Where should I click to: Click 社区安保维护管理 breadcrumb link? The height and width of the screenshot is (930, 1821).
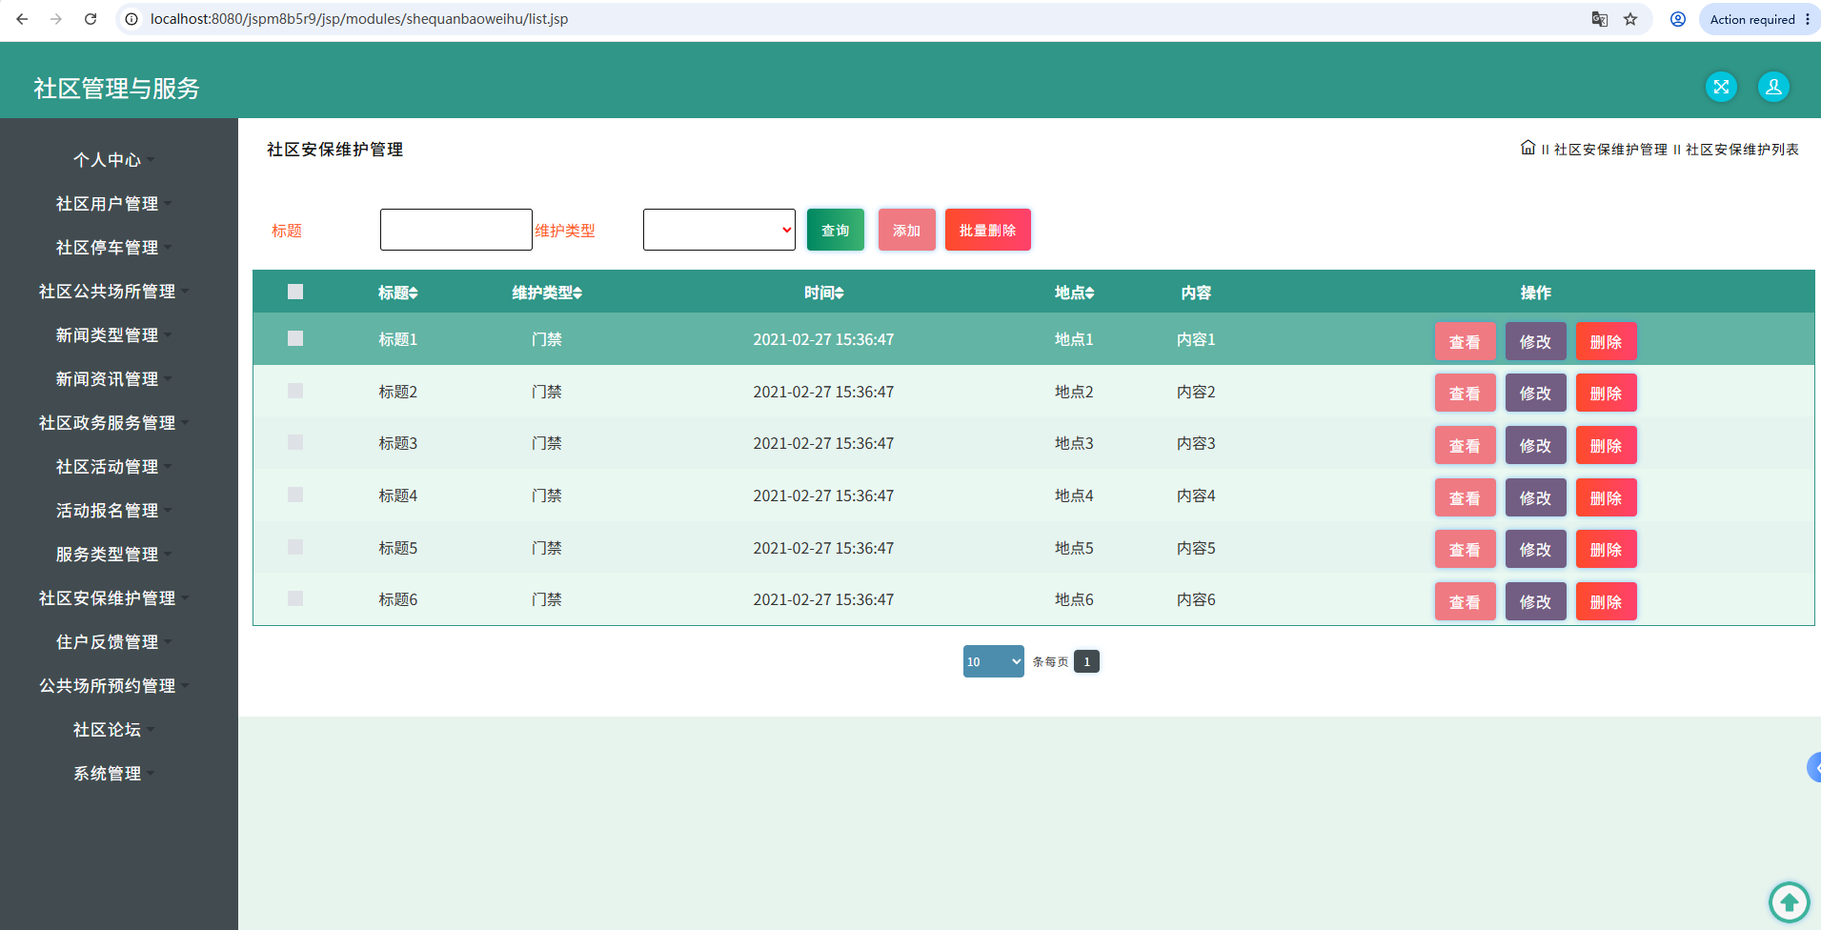click(1610, 150)
